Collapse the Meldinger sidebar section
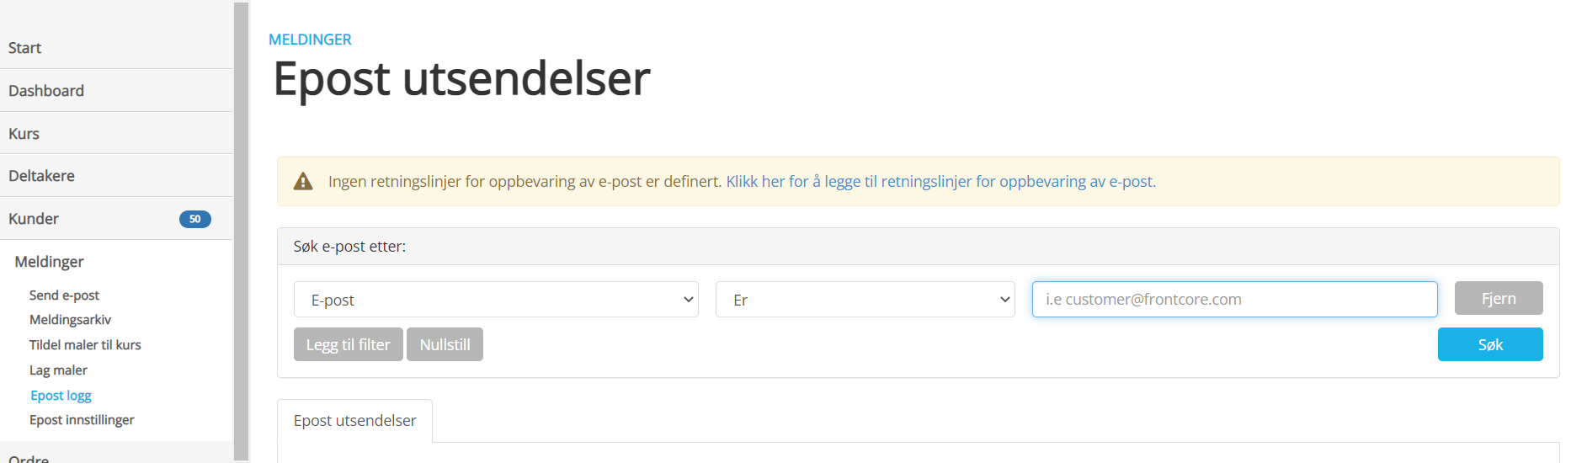1571x463 pixels. coord(50,262)
